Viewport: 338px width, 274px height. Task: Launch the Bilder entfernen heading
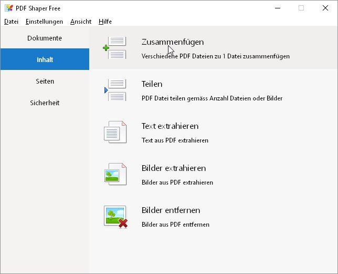171,210
